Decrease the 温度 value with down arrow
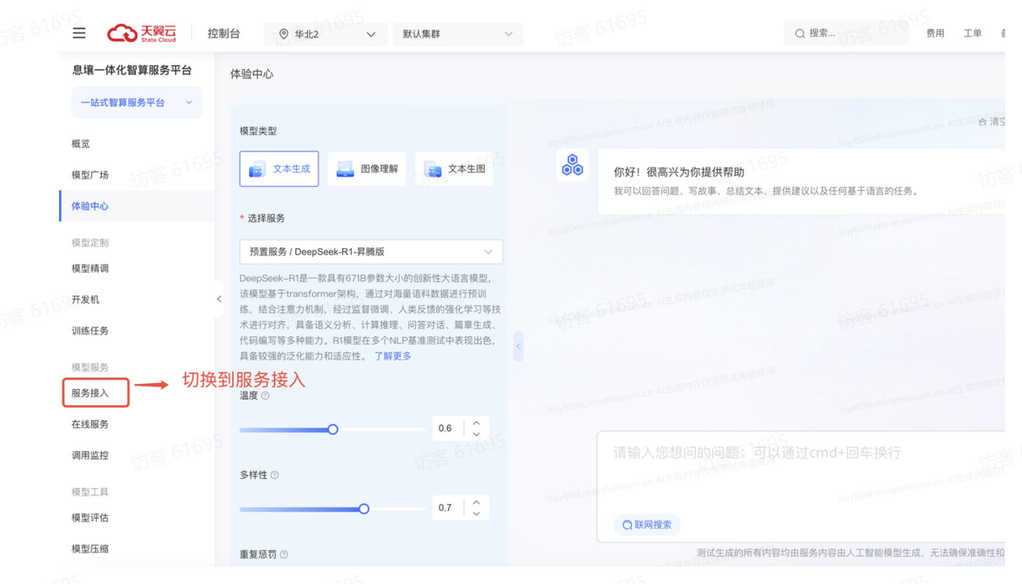This screenshot has height=584, width=1022. coord(476,434)
